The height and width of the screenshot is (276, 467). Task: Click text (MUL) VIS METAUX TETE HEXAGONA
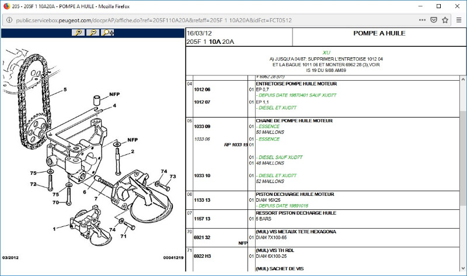pyautogui.click(x=296, y=232)
